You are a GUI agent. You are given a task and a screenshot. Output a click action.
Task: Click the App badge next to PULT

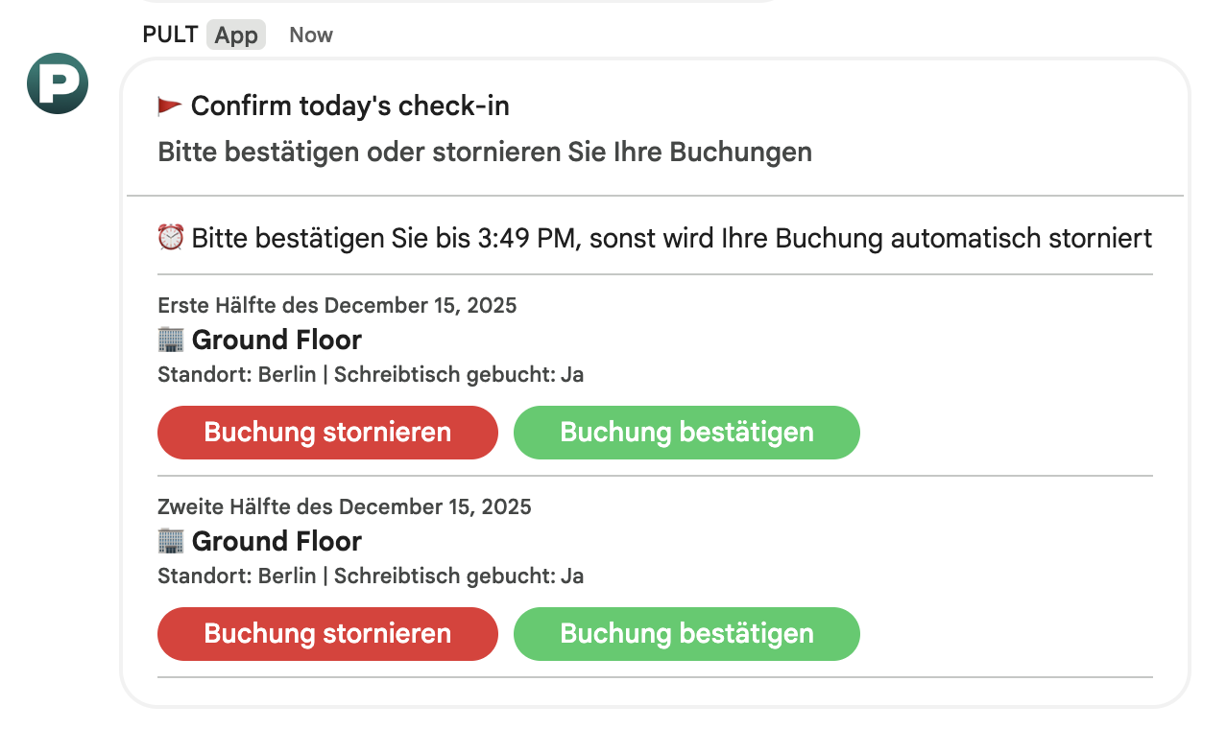coord(236,35)
